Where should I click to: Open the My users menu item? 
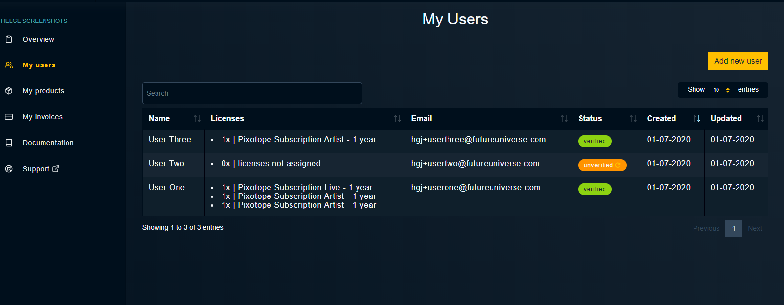39,65
